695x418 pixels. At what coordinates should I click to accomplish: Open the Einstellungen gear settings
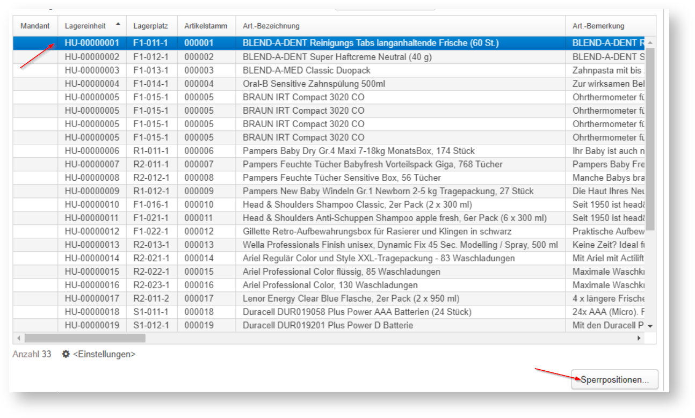99,354
